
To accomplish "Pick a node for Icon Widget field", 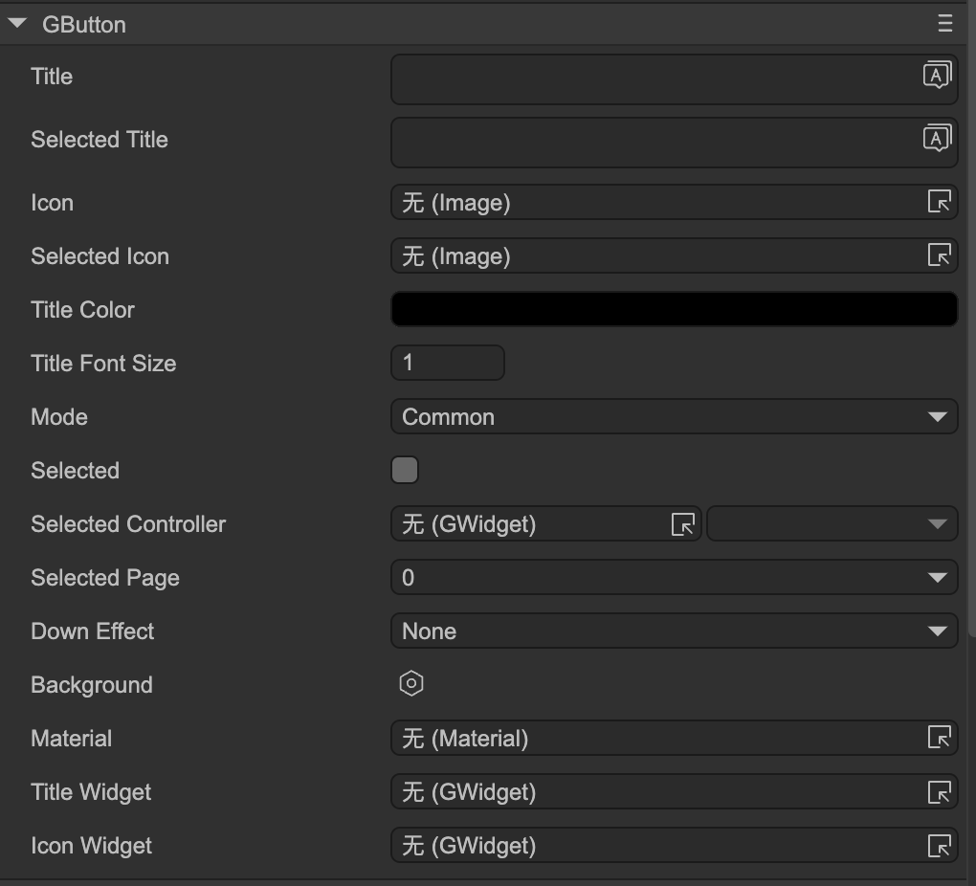I will (x=940, y=845).
